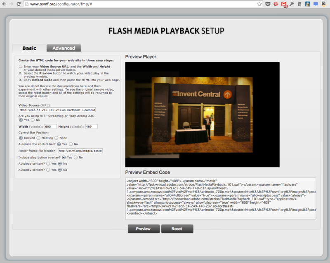The image size is (330, 263).
Task: Open the Pocket extension icon
Action: (268, 4)
